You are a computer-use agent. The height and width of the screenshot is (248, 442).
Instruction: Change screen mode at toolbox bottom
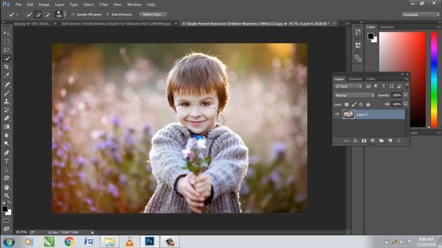tap(6, 229)
